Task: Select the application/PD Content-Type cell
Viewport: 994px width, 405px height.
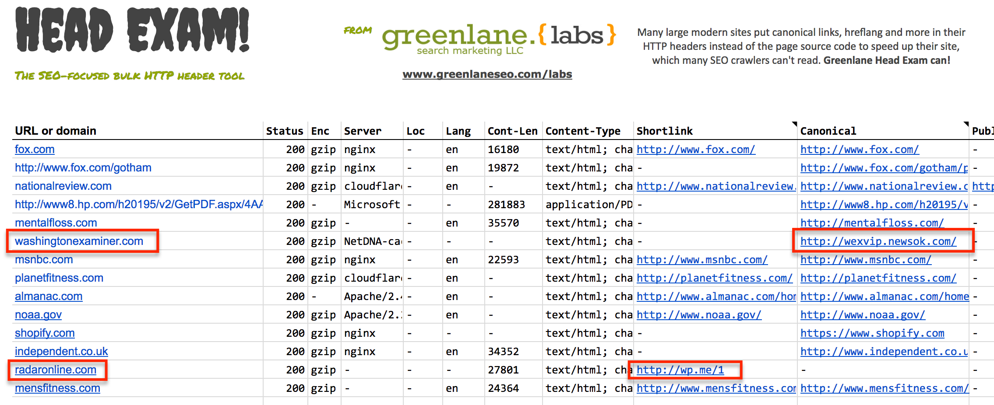Action: pyautogui.click(x=589, y=205)
